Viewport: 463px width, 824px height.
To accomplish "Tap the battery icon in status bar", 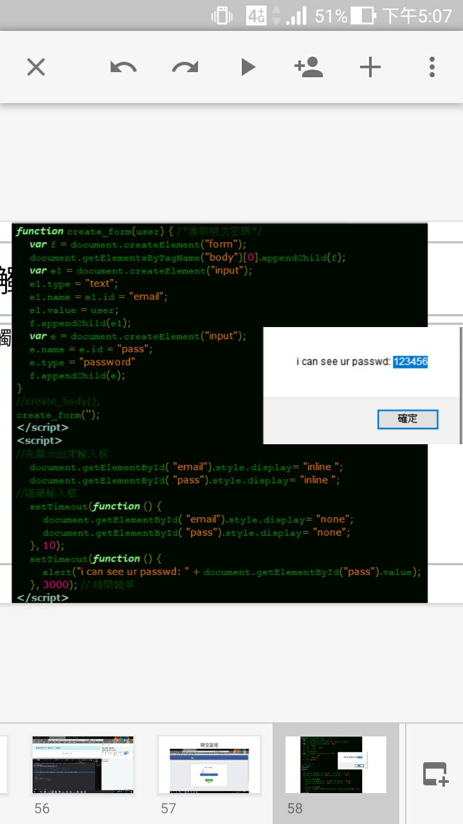I will (364, 15).
